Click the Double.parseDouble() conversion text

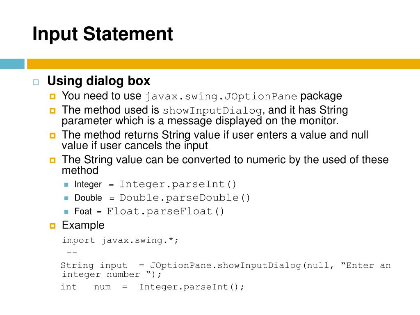tap(185, 198)
